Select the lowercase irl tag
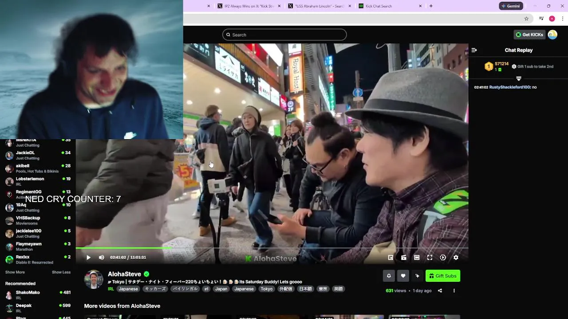Viewport: 568px width, 319px height. point(206,289)
